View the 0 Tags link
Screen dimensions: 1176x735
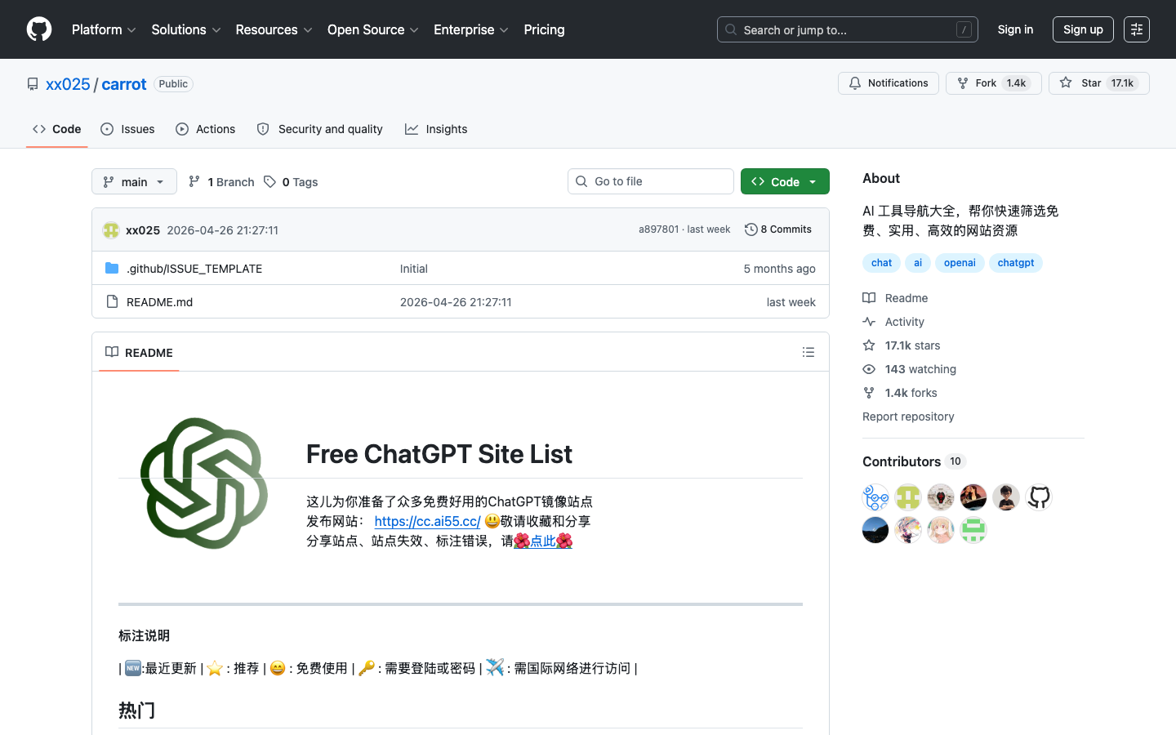tap(291, 182)
